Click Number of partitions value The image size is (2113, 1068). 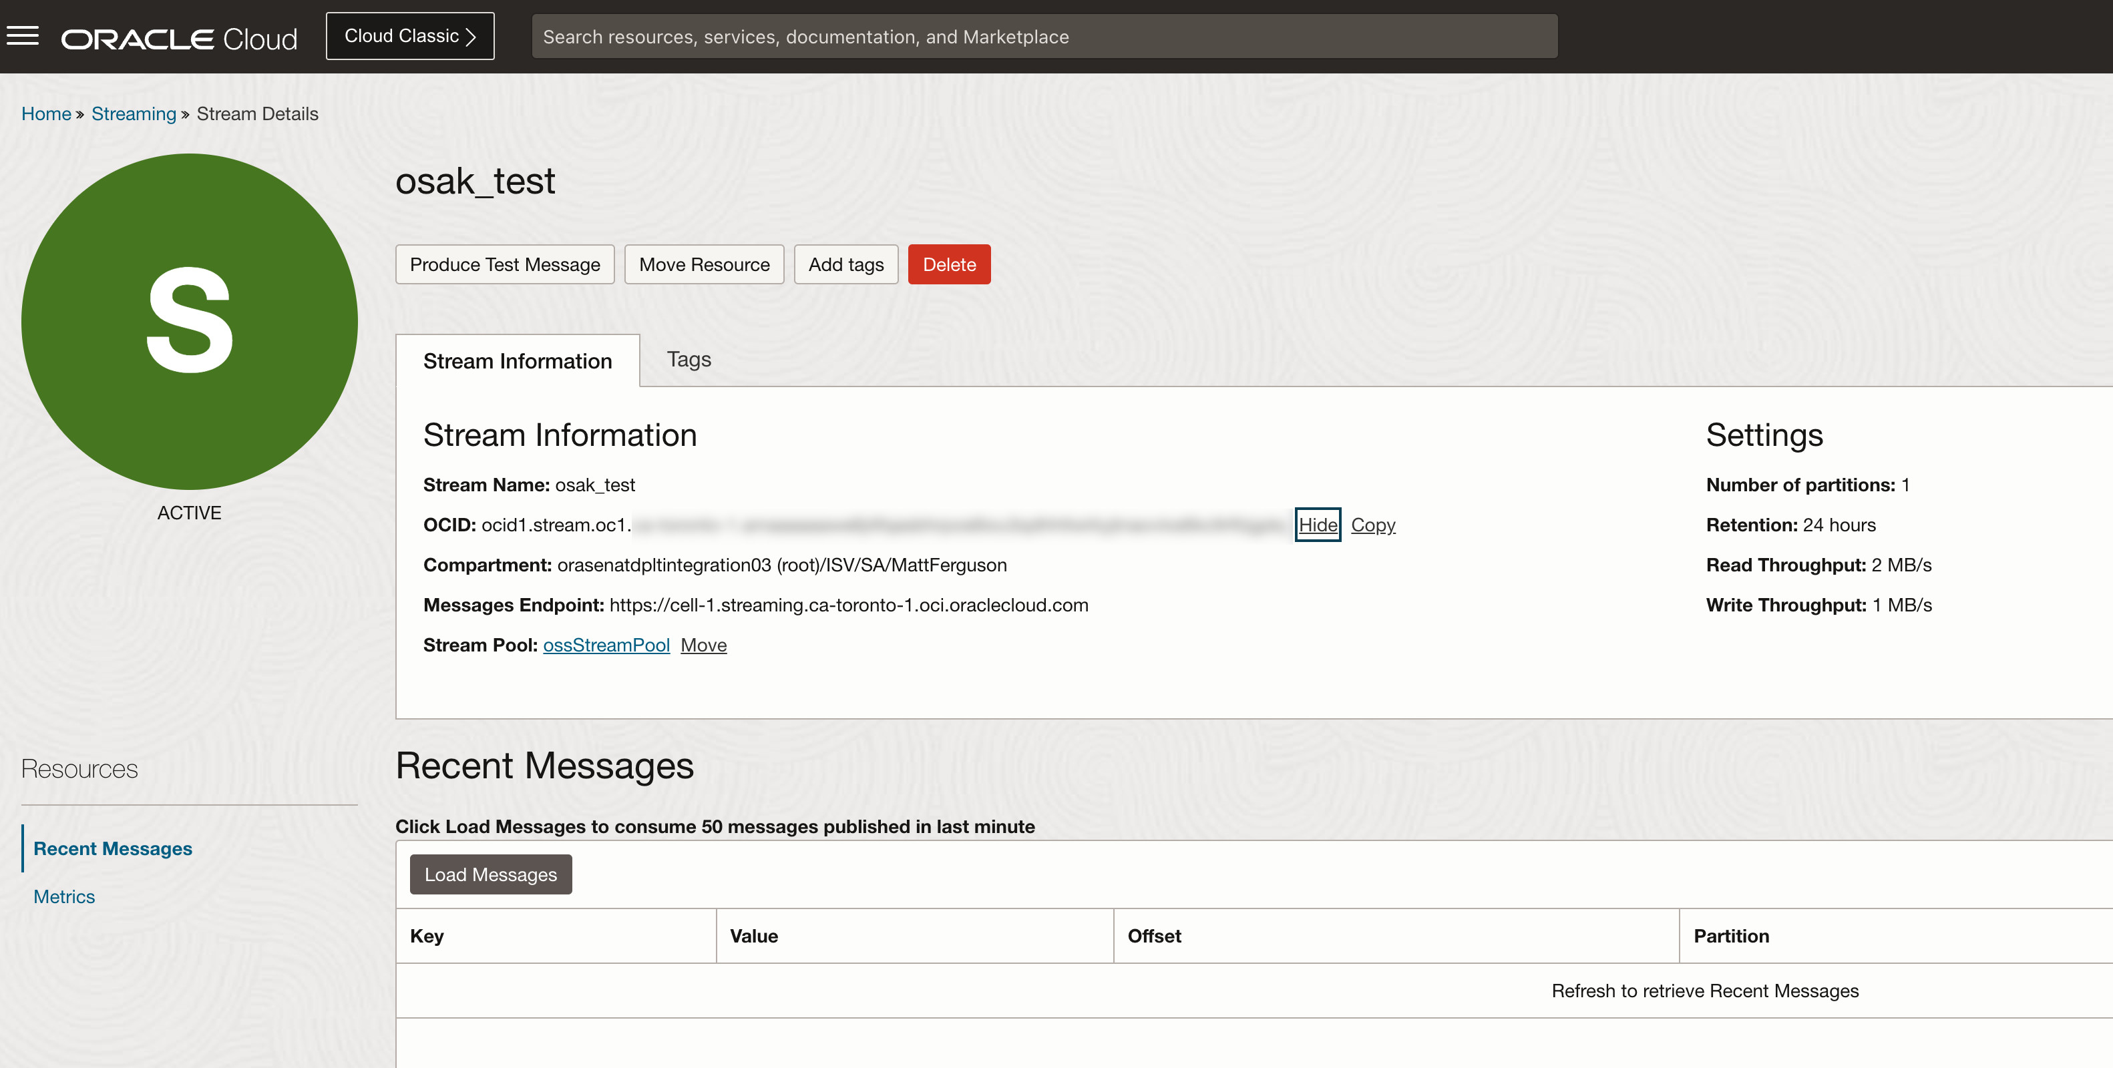[1905, 485]
